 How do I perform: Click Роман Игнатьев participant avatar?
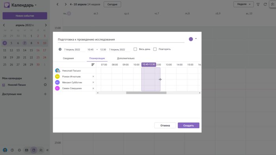click(58, 77)
